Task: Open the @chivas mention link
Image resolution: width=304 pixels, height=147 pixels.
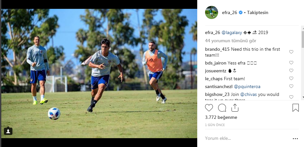Action: (248, 95)
